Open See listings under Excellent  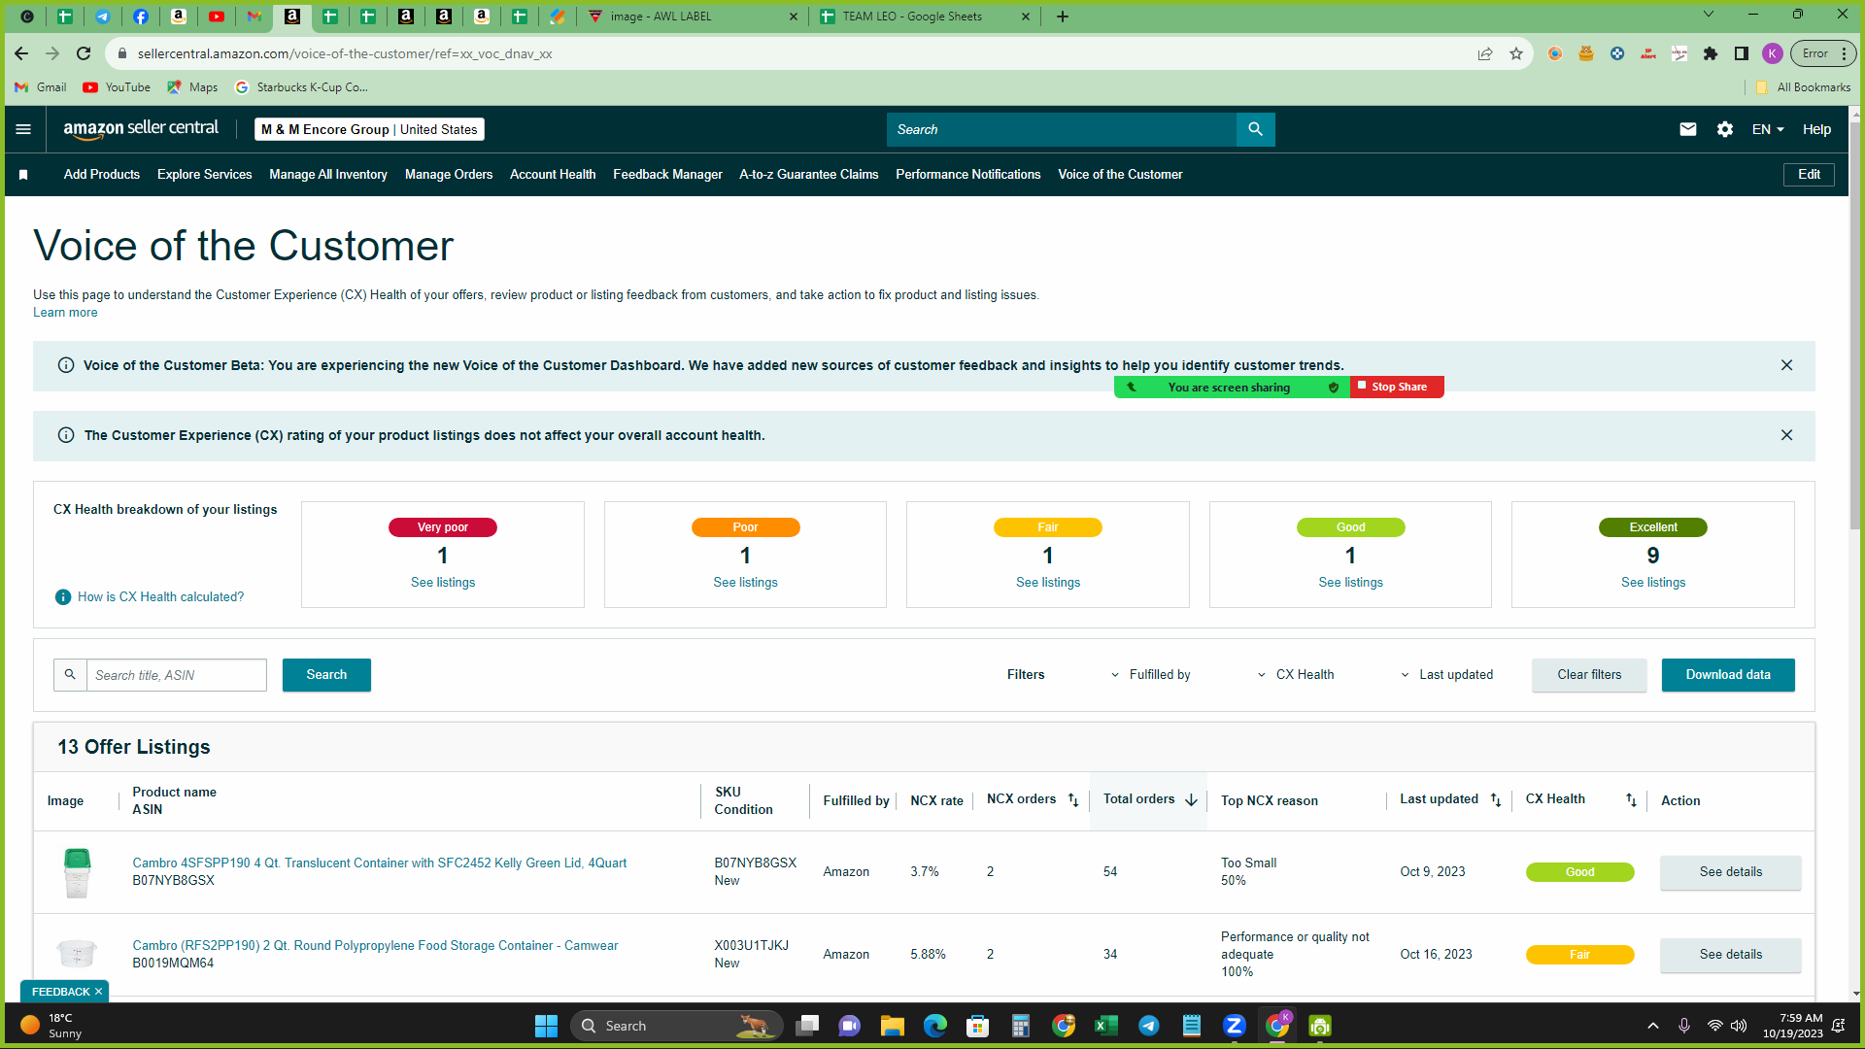[x=1653, y=583]
